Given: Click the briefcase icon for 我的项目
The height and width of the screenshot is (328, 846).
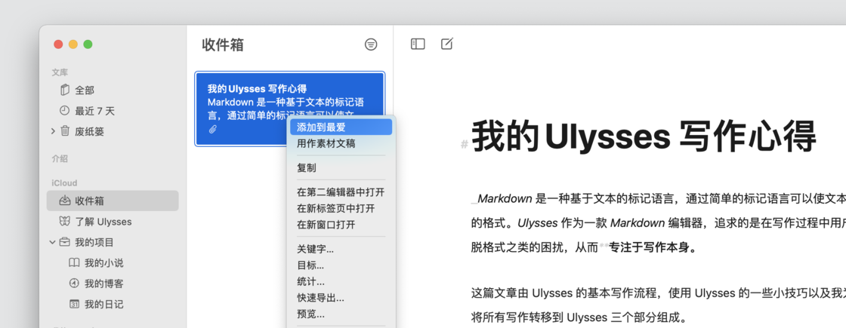Looking at the screenshot, I should (x=65, y=242).
